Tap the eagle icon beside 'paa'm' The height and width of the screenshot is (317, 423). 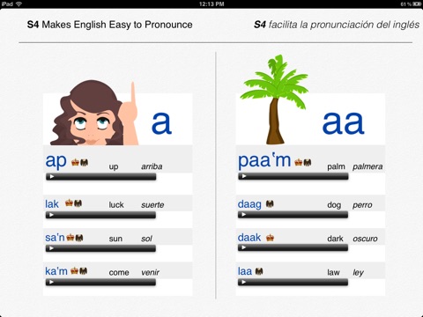(x=308, y=162)
